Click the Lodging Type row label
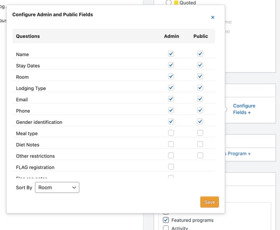Image resolution: width=280 pixels, height=230 pixels. click(x=31, y=88)
